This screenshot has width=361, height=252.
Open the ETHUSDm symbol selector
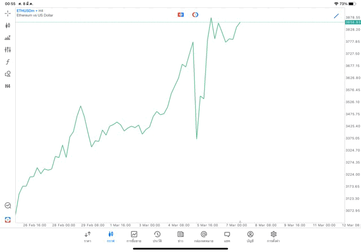[x=25, y=11]
